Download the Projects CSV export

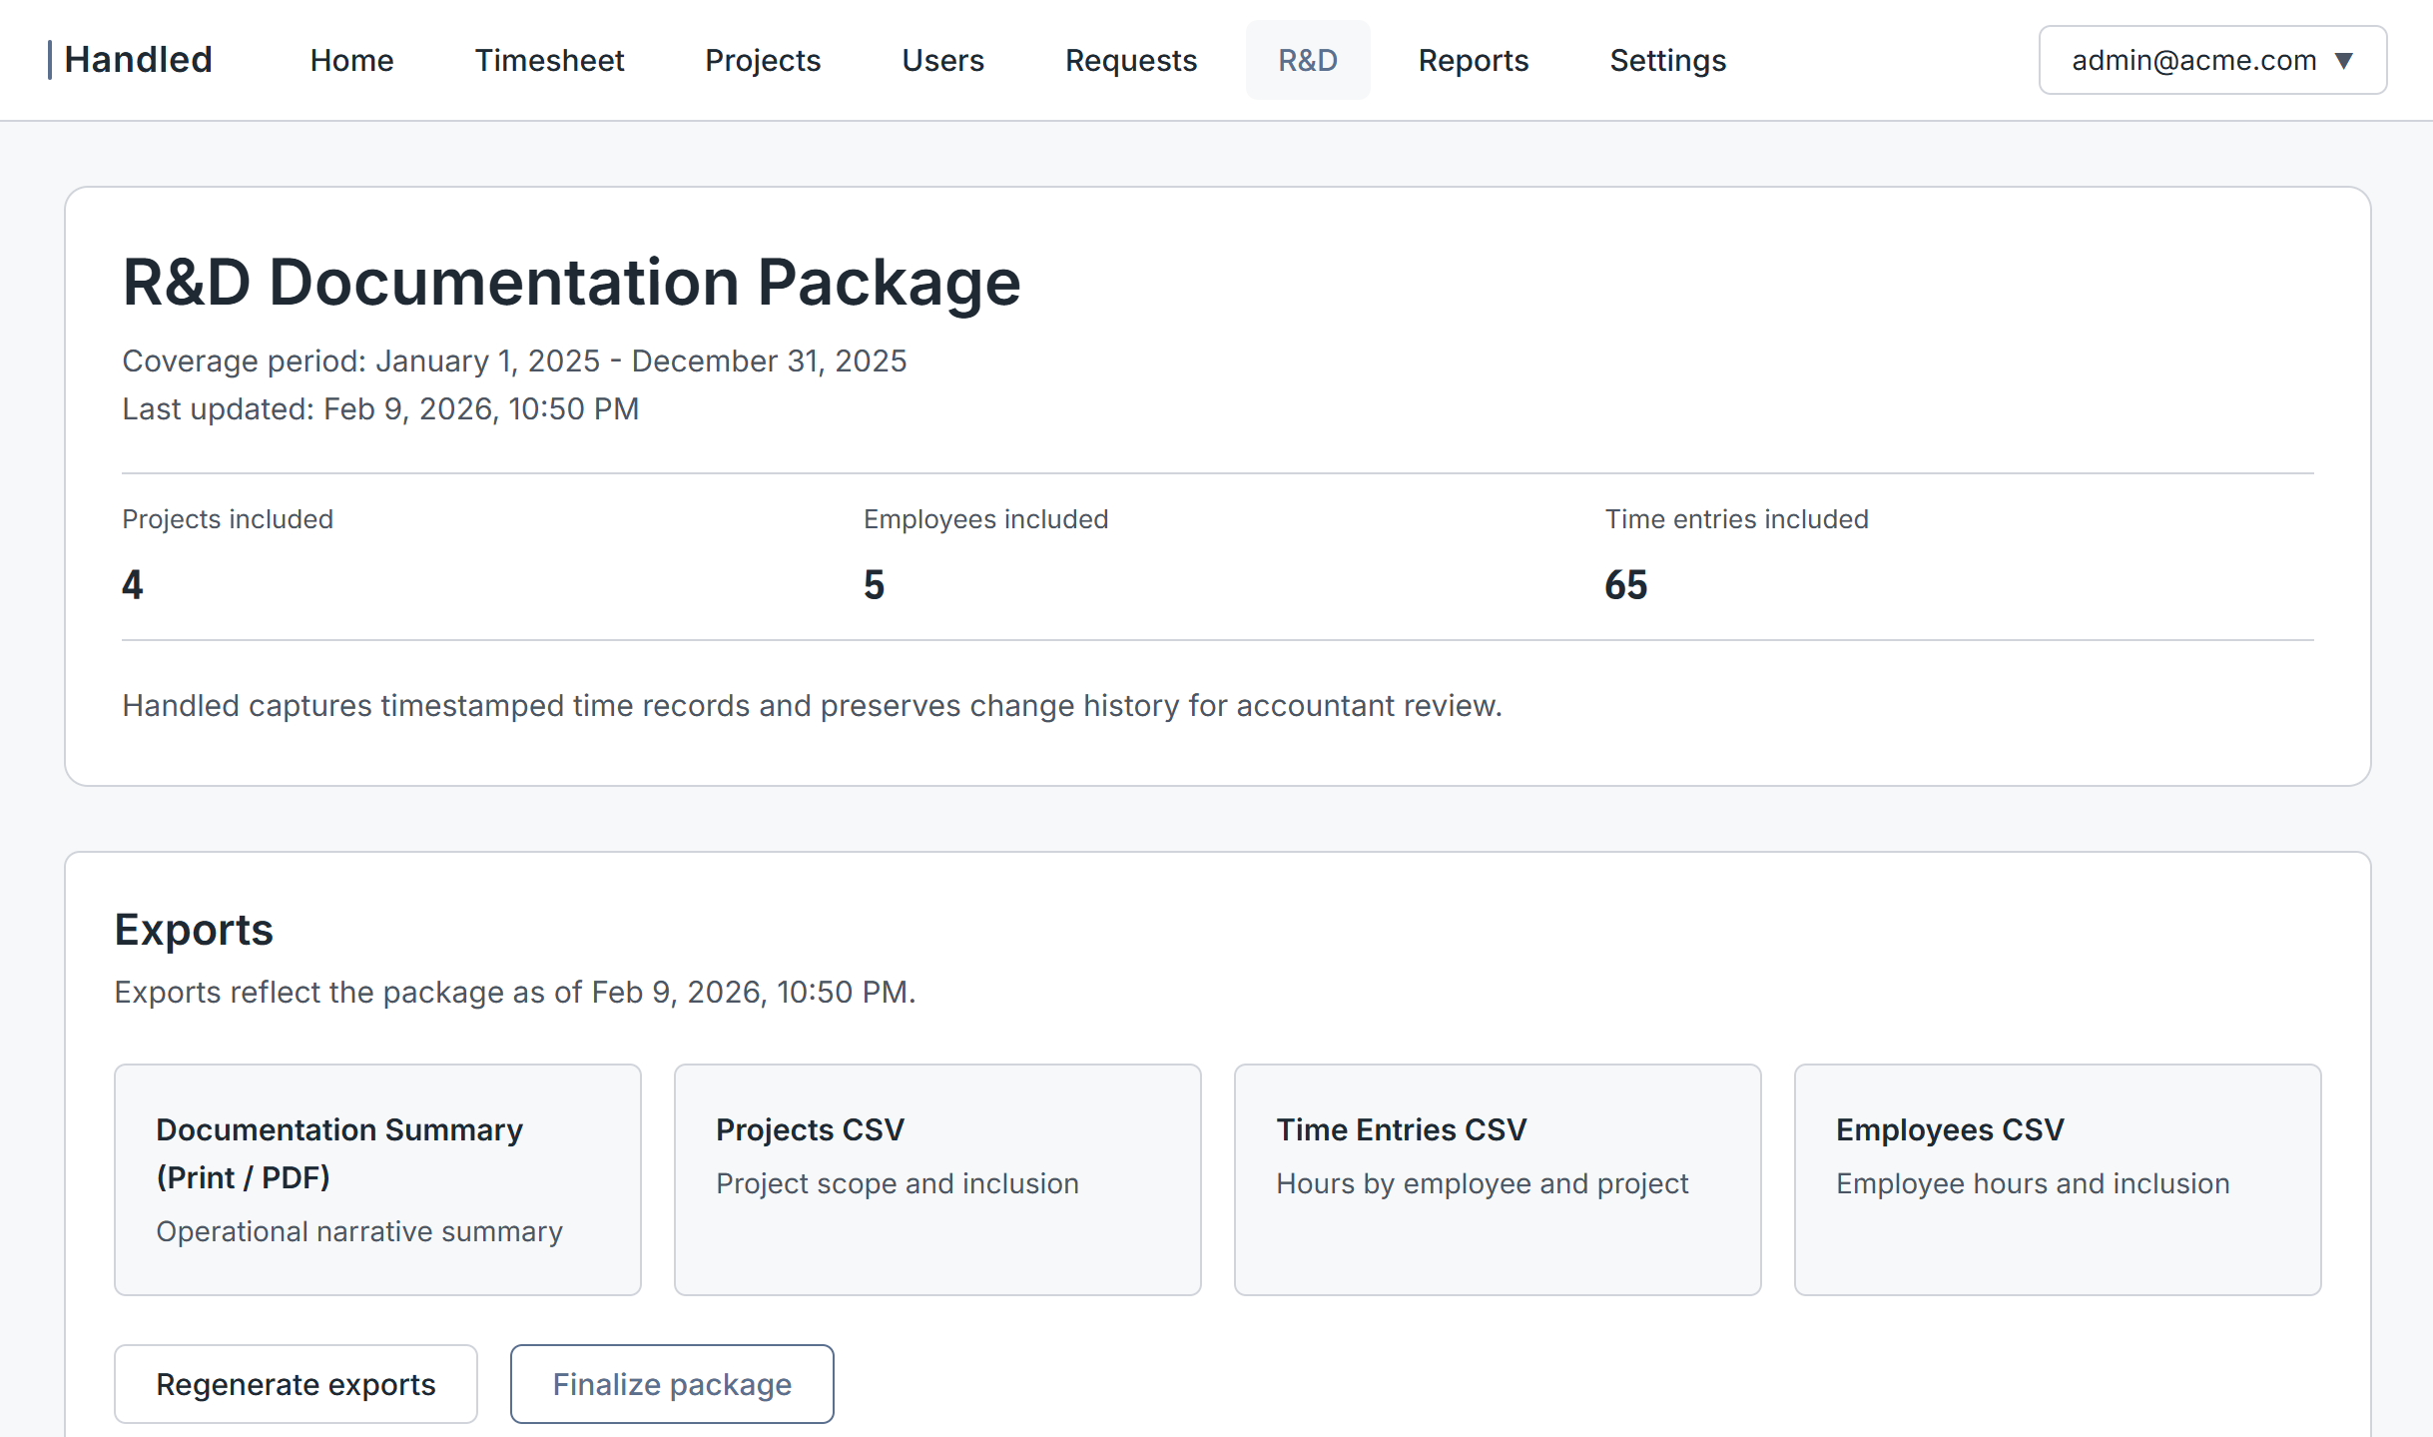pos(937,1179)
